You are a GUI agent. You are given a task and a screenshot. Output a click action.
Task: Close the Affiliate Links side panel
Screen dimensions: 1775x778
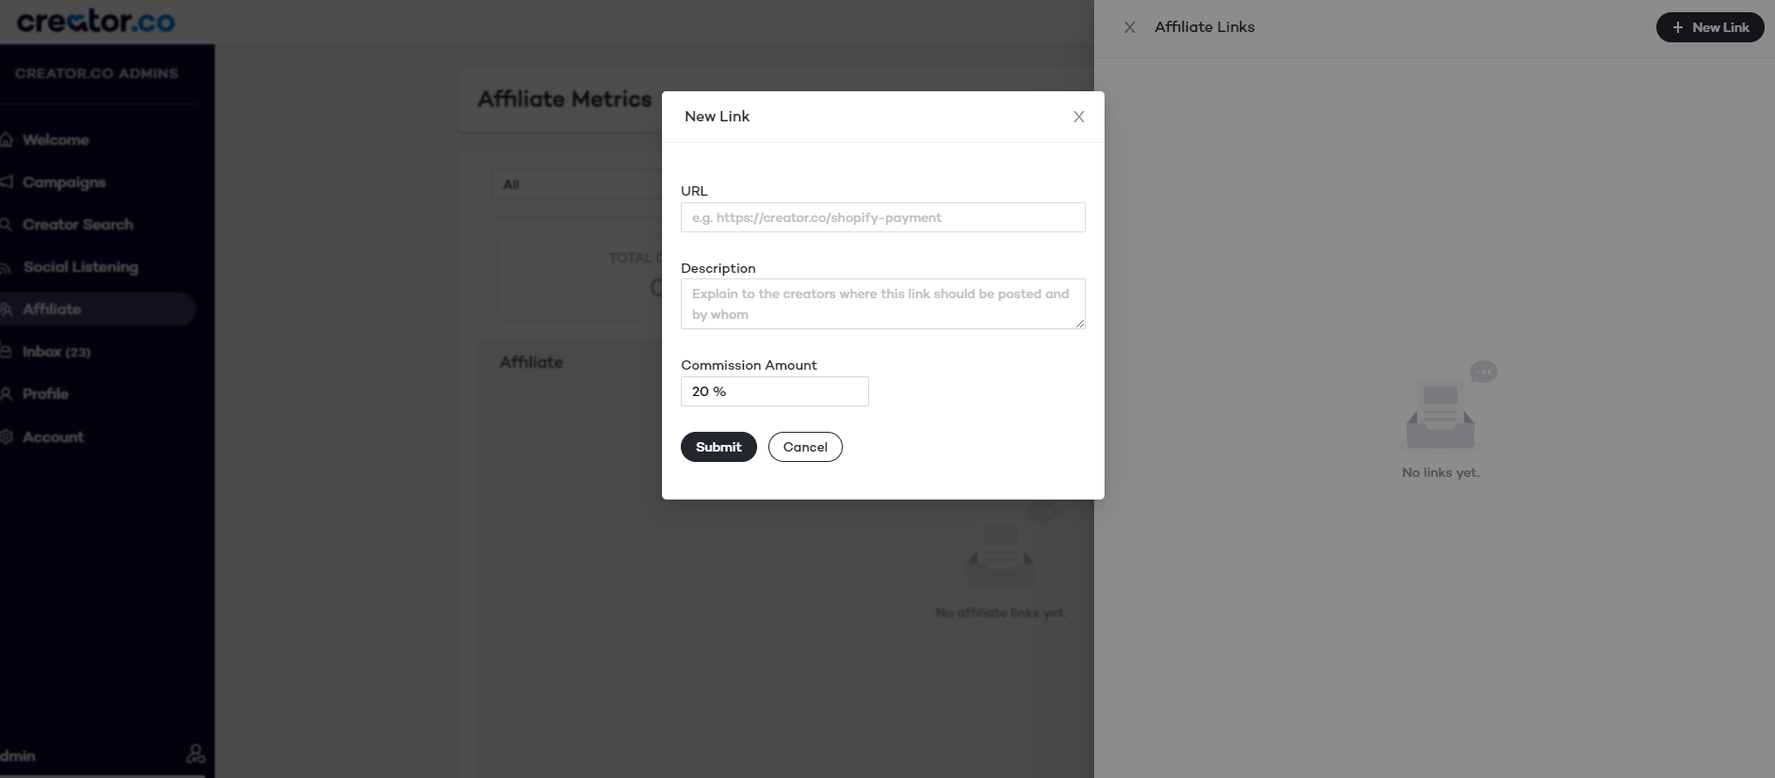pyautogui.click(x=1130, y=27)
